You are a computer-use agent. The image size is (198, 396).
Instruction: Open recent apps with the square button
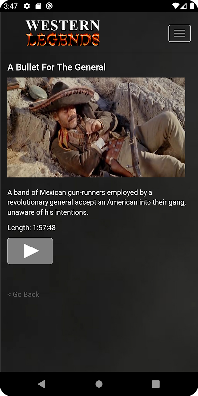click(x=156, y=384)
